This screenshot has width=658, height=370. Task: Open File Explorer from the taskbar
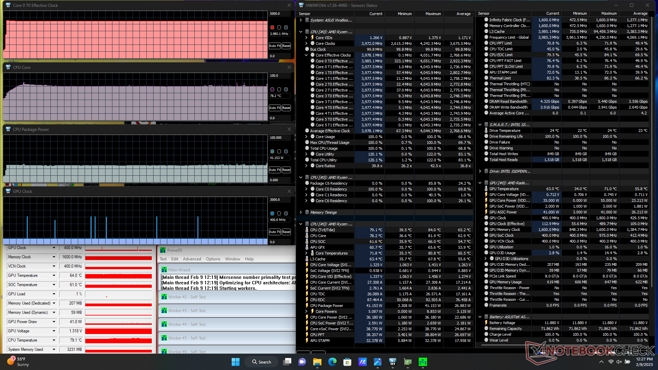pos(317,362)
